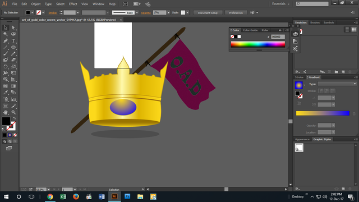
Task: Open the graphic Style dropdown
Action: (187, 12)
